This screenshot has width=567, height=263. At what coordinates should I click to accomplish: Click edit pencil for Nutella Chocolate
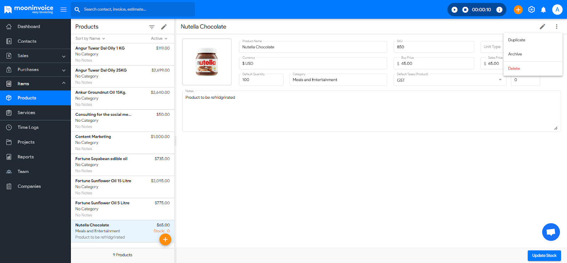coord(543,27)
